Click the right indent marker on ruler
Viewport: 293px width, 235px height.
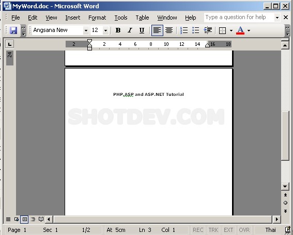click(x=207, y=45)
